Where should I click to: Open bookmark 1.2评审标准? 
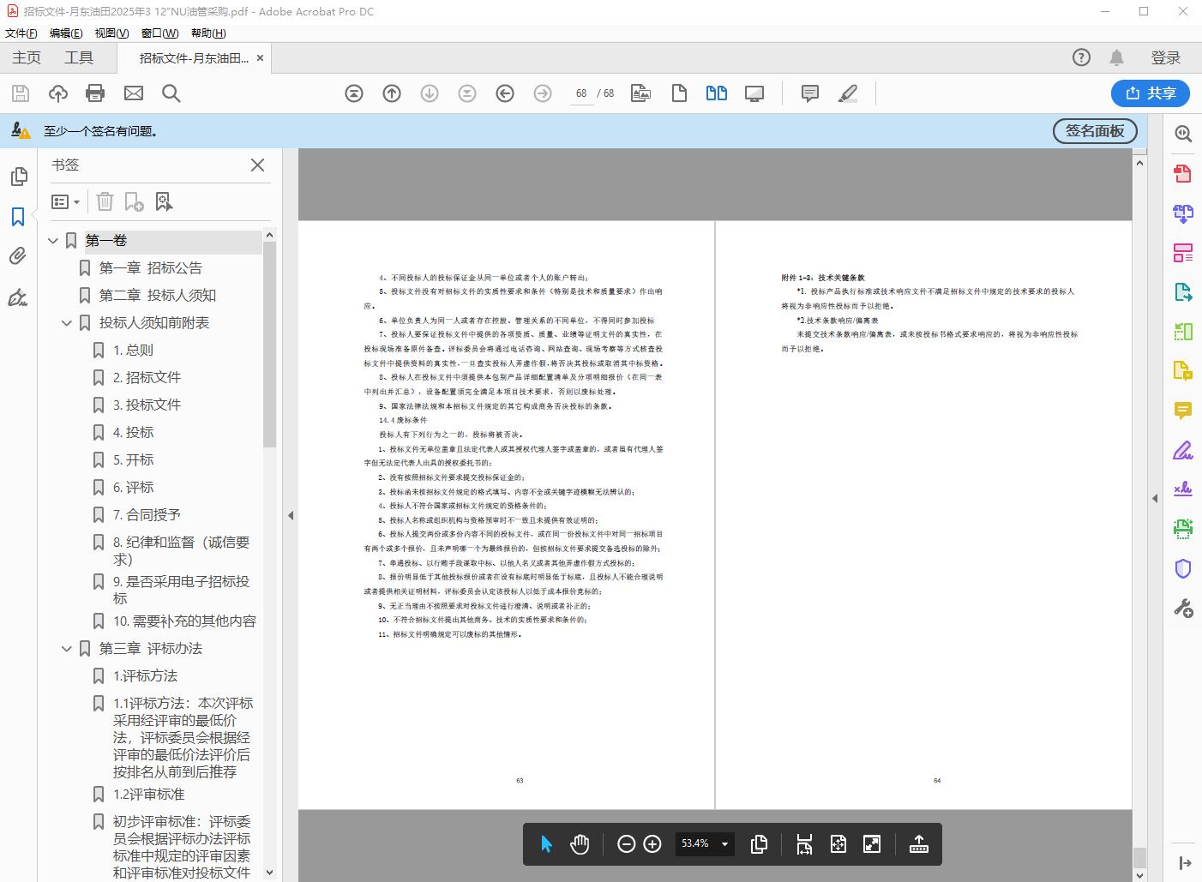(x=149, y=795)
